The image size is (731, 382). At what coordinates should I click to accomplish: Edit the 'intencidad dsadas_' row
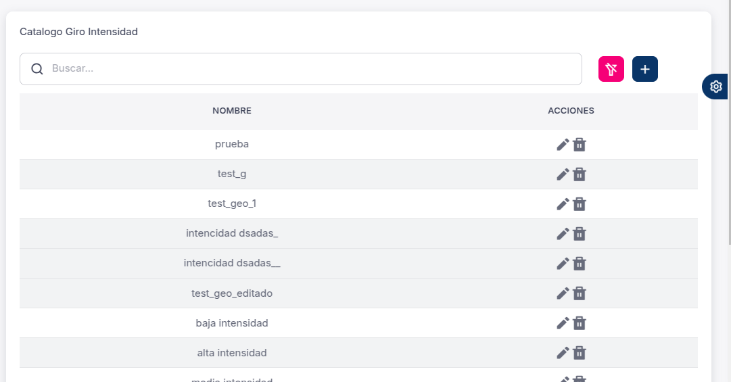[x=563, y=234]
